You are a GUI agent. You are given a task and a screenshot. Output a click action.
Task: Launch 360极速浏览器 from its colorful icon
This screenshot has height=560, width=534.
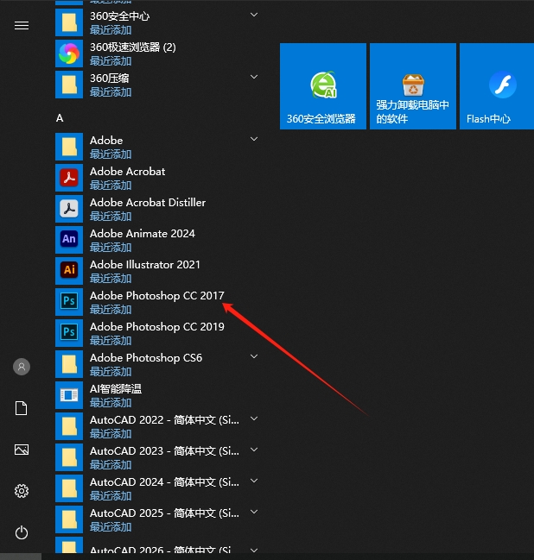(69, 53)
